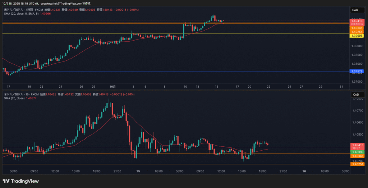Click the bold 16 date marker on lower time axis
368x188 pixels.
point(304,171)
